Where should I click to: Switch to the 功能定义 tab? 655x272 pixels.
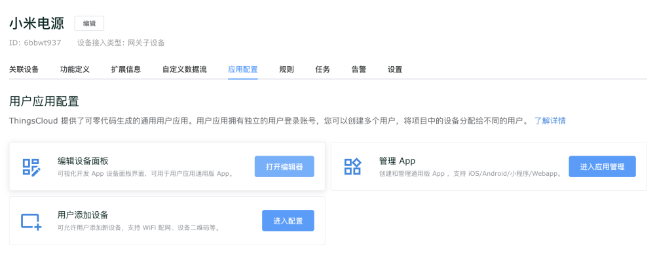click(75, 70)
